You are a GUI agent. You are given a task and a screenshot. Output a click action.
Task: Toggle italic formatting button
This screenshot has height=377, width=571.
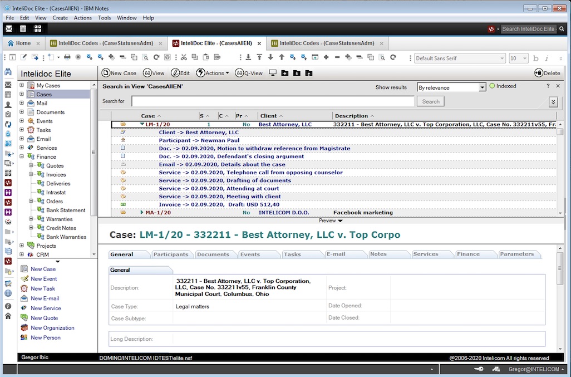[547, 58]
